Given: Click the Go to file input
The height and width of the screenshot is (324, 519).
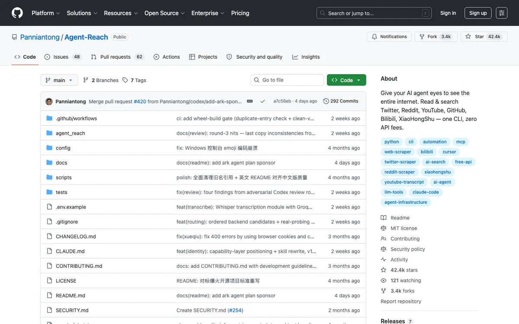Looking at the screenshot, I should coord(287,80).
